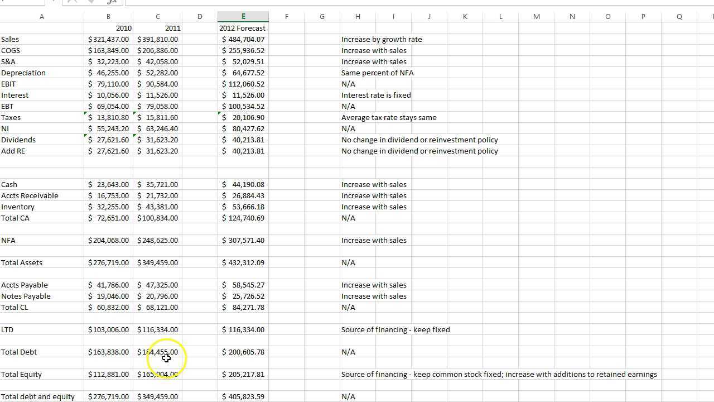Select the Total Debt label cell
The height and width of the screenshot is (402, 714).
pyautogui.click(x=19, y=352)
